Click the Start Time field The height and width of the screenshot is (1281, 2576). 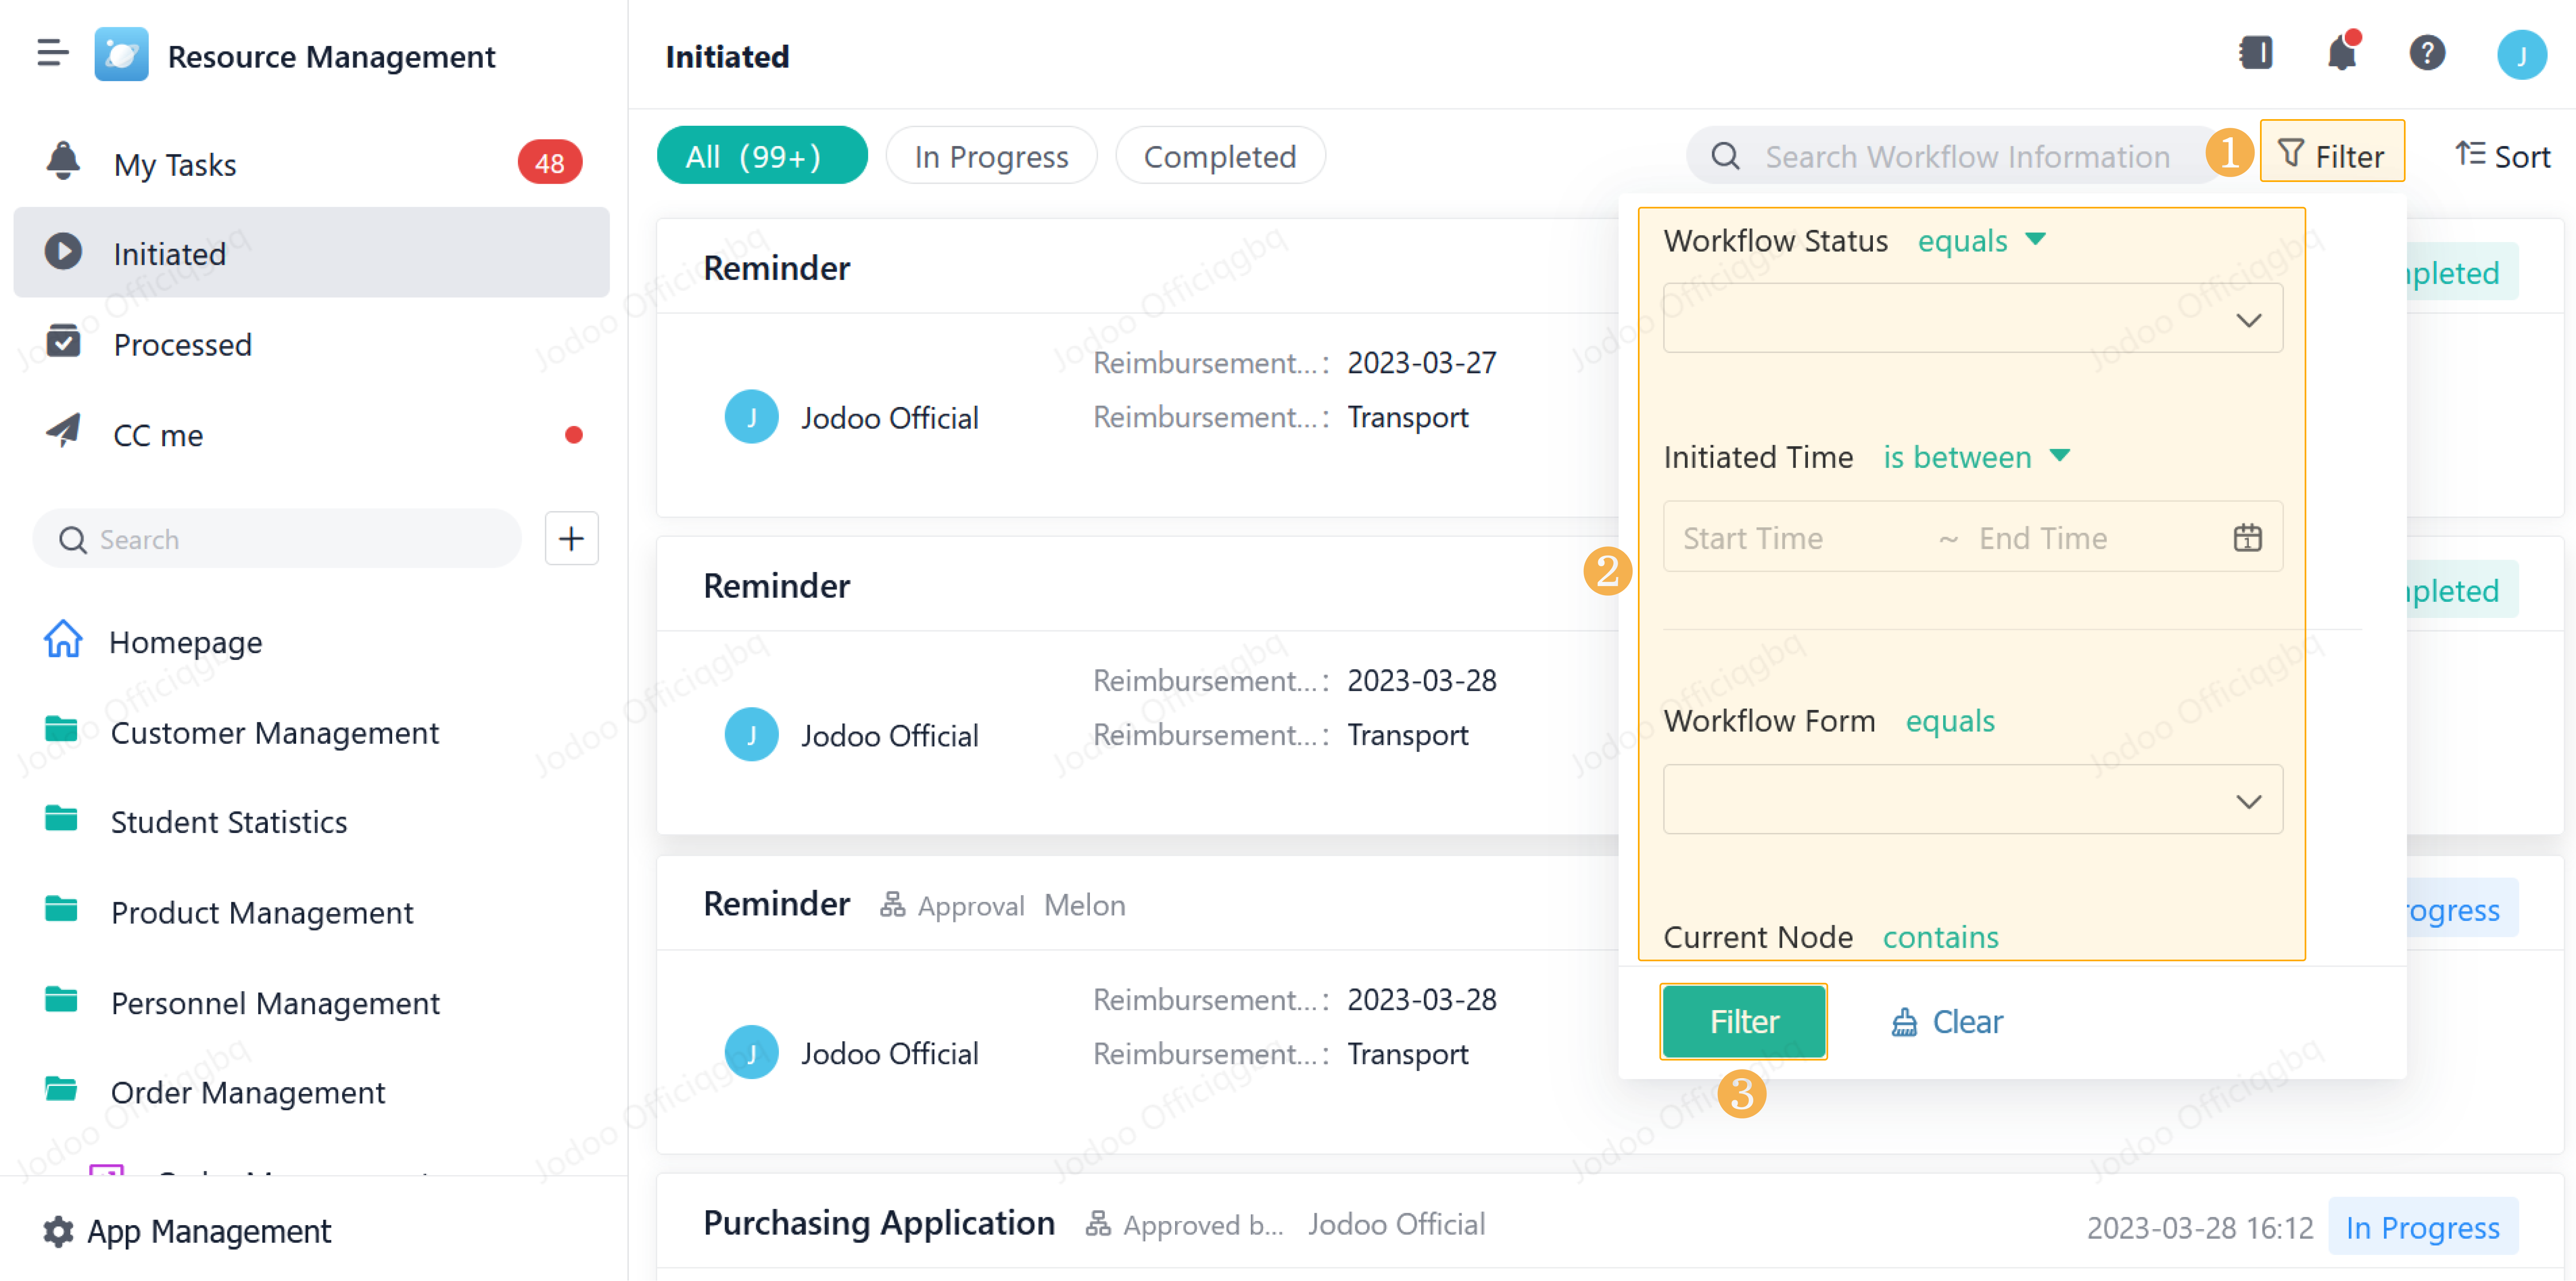coord(1752,539)
